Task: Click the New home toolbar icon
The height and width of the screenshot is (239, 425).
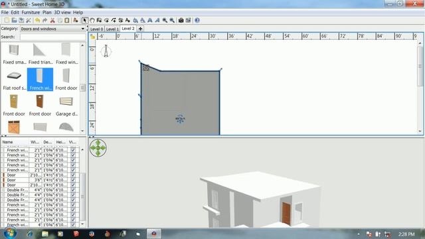Action: tap(7, 21)
